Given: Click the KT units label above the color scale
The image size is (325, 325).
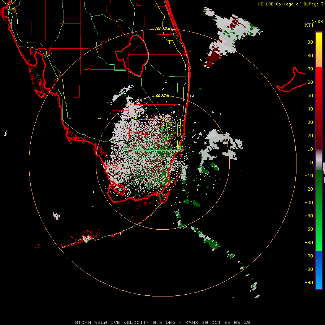Looking at the screenshot, I should pos(308,25).
